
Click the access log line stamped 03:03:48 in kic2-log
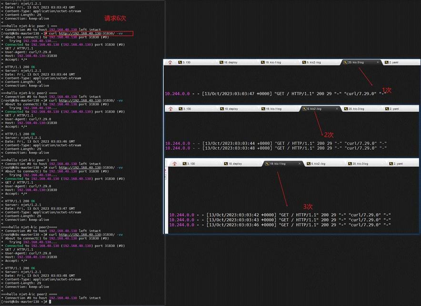276,148
